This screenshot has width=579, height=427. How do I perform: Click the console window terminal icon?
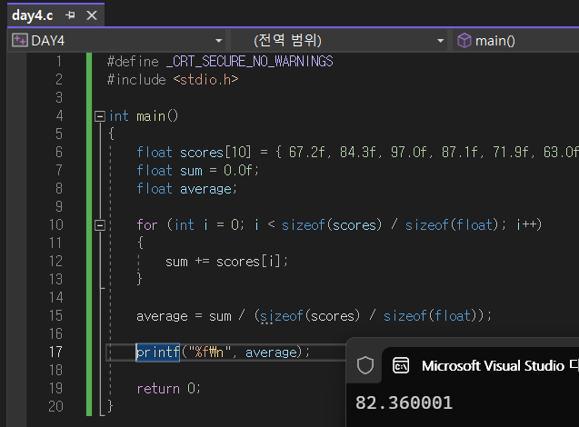click(401, 365)
